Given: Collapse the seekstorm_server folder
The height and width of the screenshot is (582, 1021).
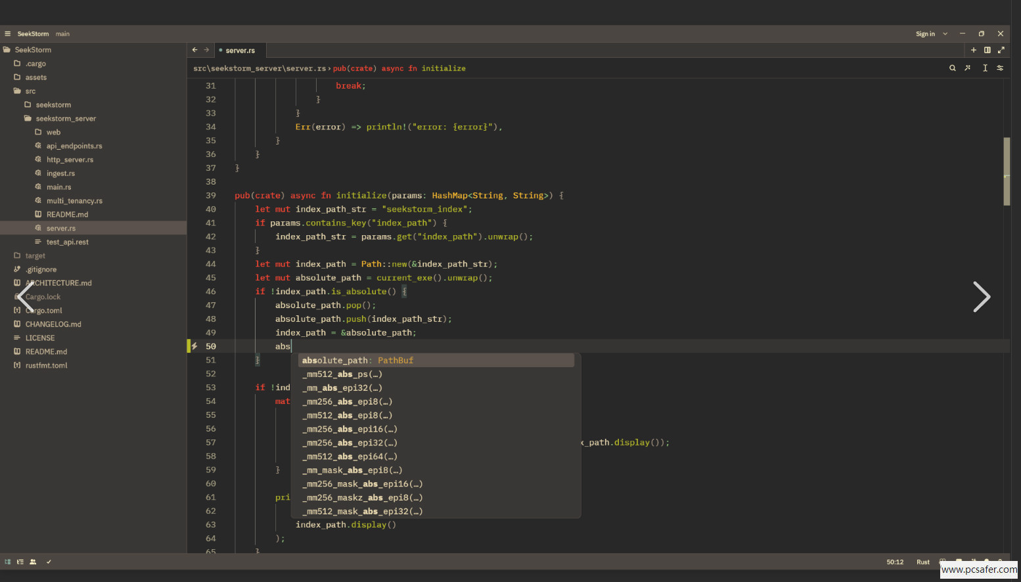Looking at the screenshot, I should click(x=65, y=118).
